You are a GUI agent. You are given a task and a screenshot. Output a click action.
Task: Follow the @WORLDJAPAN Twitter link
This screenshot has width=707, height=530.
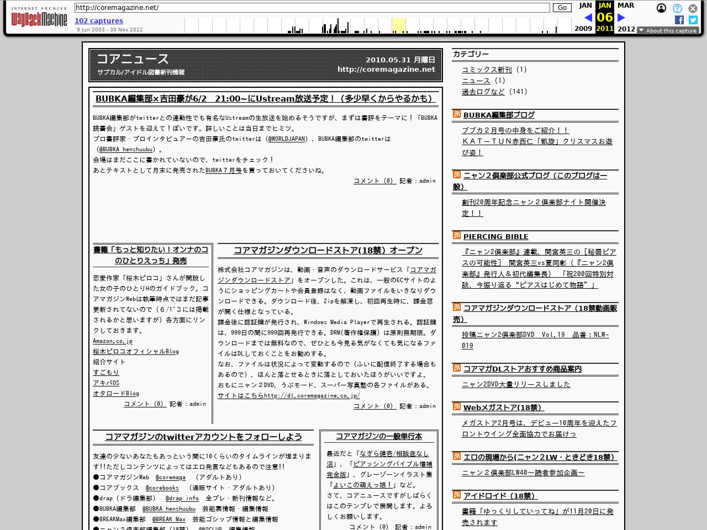click(285, 139)
